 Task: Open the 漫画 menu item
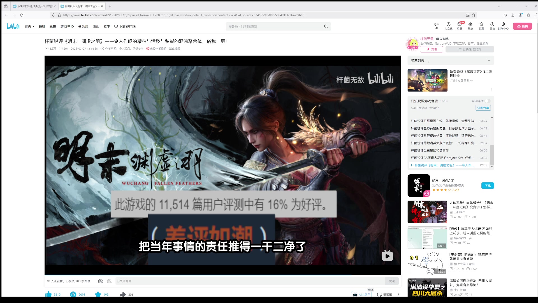(96, 26)
